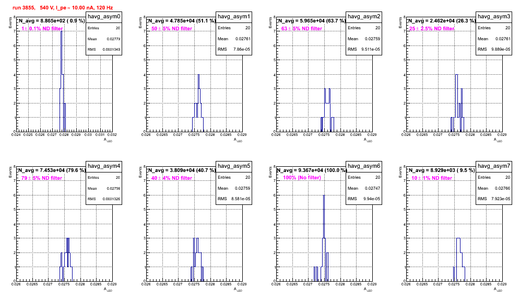
Task: Select the 1±0.1% ND filter label
Action: pos(42,29)
